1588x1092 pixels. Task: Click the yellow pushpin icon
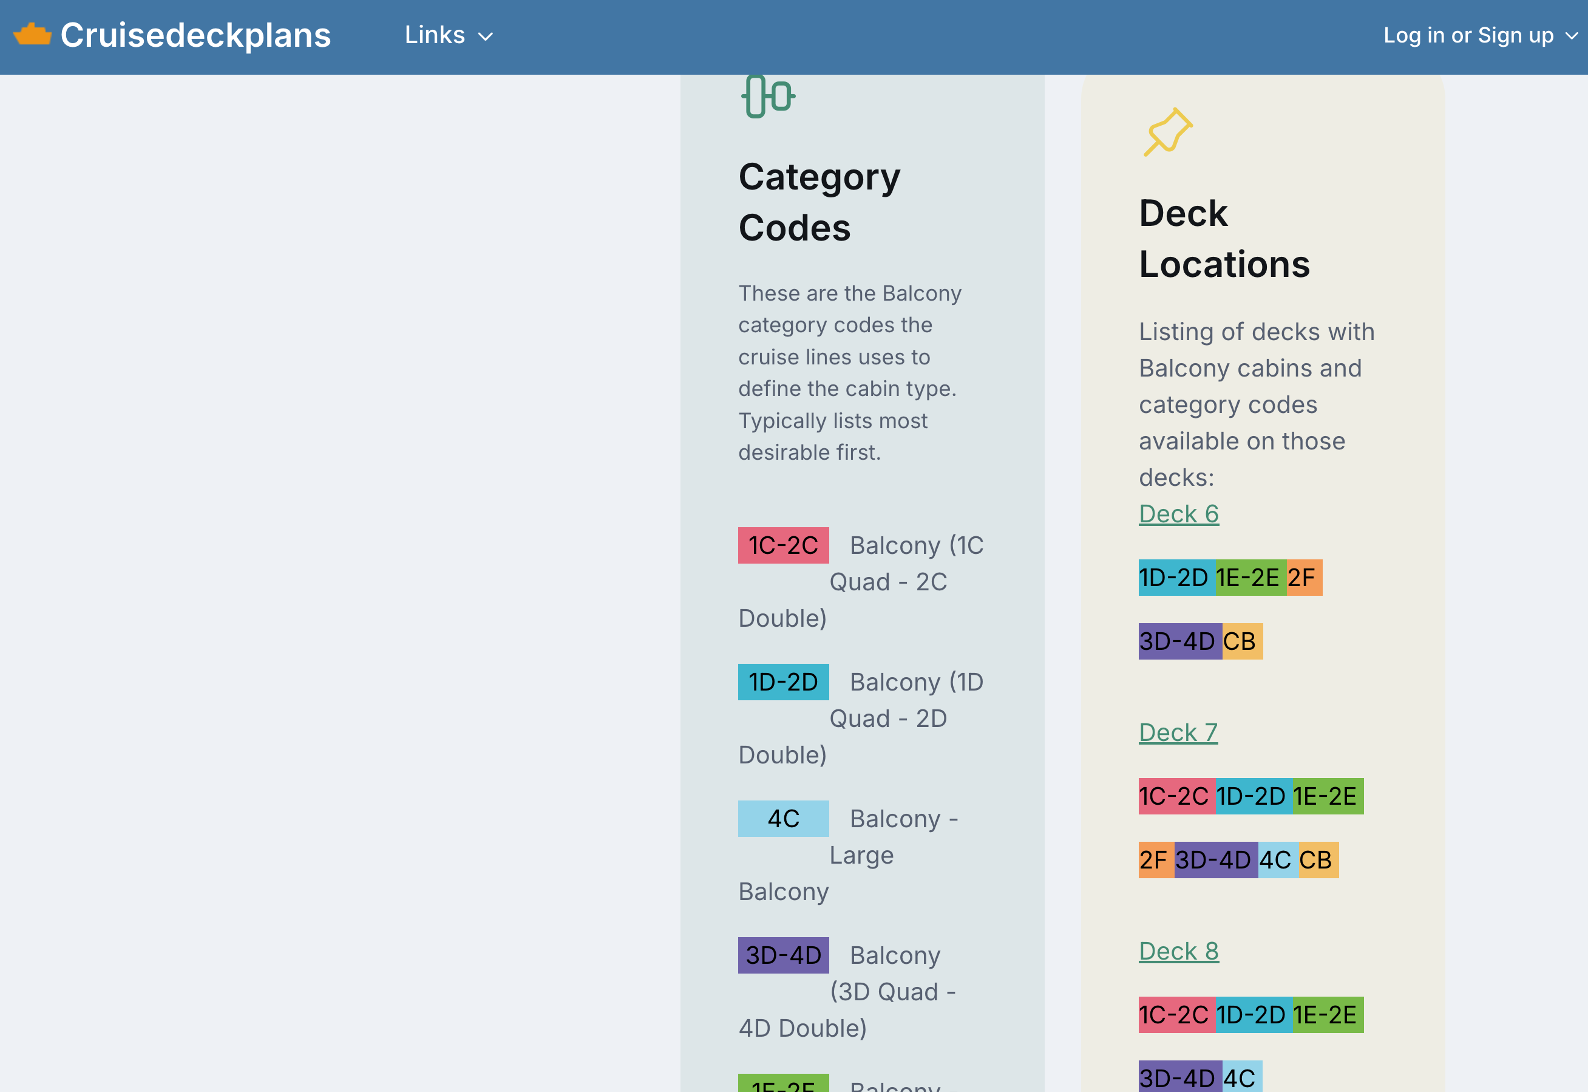[x=1167, y=131]
